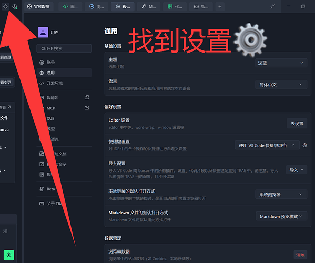Click the 导入配置 row label
The height and width of the screenshot is (263, 315).
117,164
